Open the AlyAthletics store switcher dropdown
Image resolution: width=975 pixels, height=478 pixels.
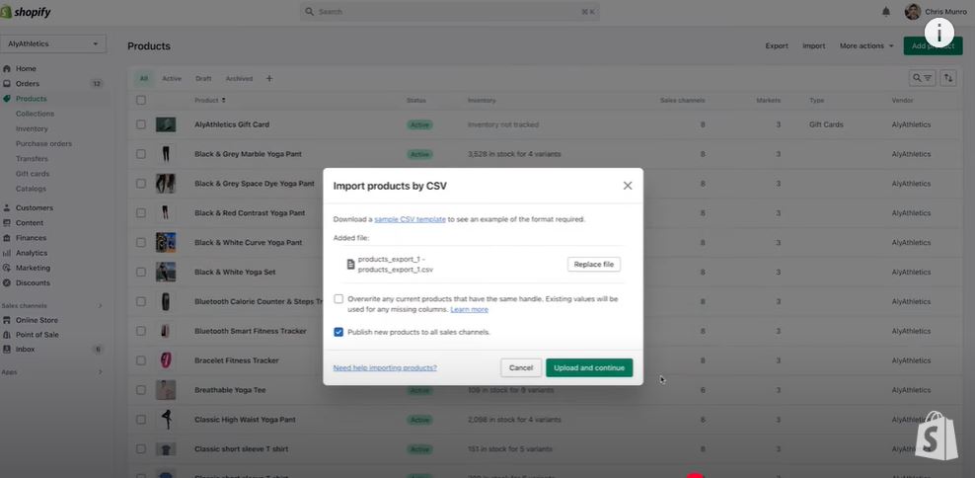(x=53, y=43)
